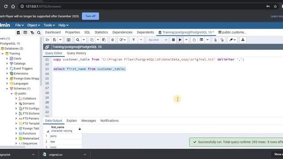Click the Explain hand icon
This screenshot has width=283, height=159.
point(194,40)
